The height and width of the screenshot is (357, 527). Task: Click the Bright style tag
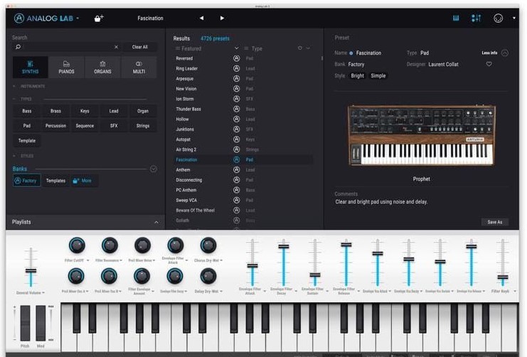tap(357, 75)
